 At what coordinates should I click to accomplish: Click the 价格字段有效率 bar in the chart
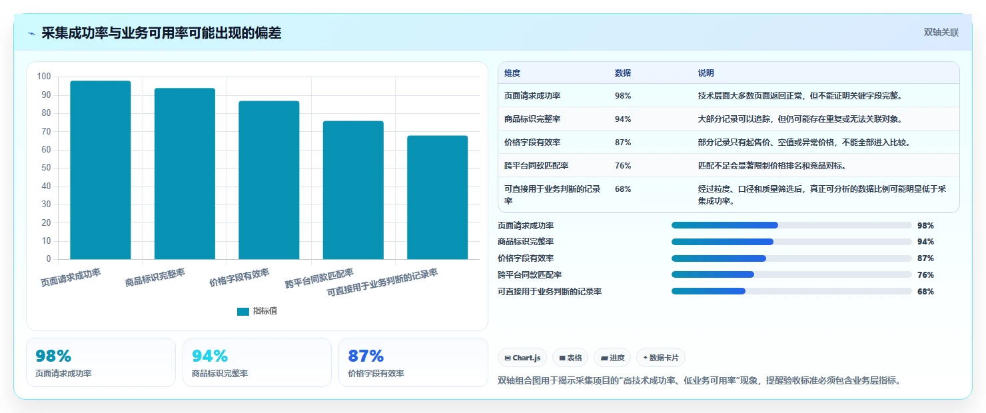coord(269,180)
